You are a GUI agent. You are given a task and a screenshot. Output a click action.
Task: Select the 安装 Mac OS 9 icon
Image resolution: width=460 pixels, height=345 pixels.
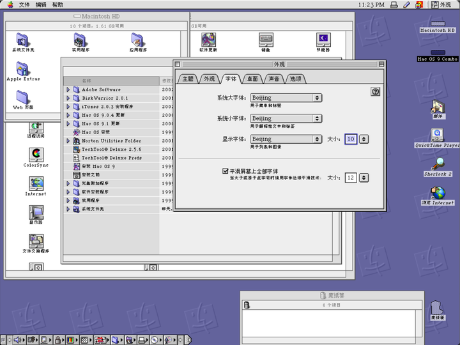(x=76, y=166)
